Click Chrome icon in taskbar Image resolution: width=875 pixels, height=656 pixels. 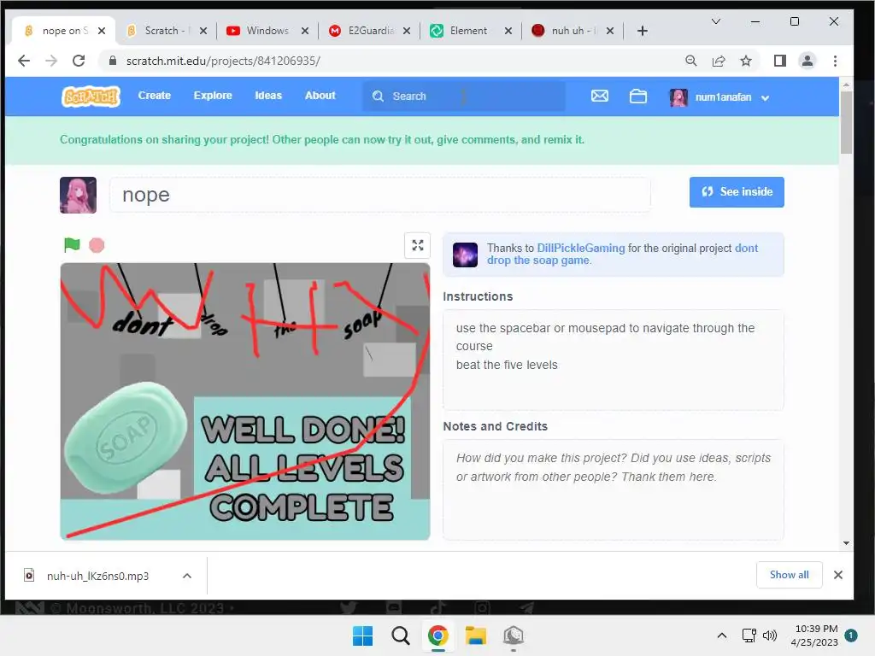click(438, 635)
